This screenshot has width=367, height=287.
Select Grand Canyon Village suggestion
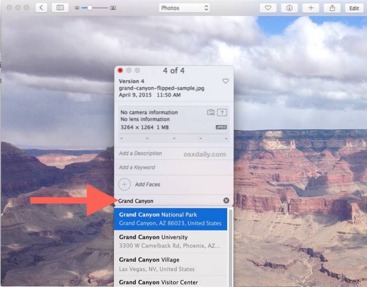[x=170, y=264]
